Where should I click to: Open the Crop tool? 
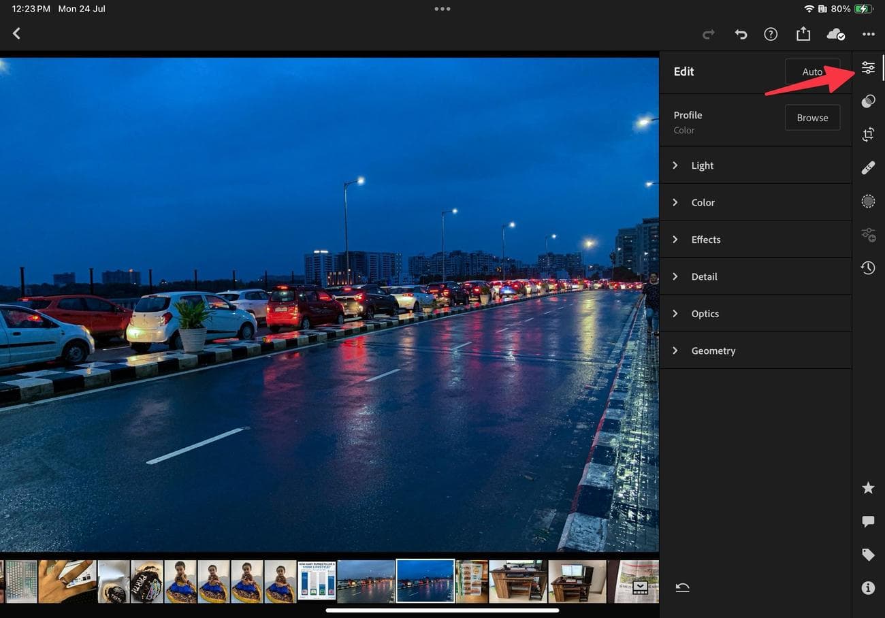click(x=867, y=134)
